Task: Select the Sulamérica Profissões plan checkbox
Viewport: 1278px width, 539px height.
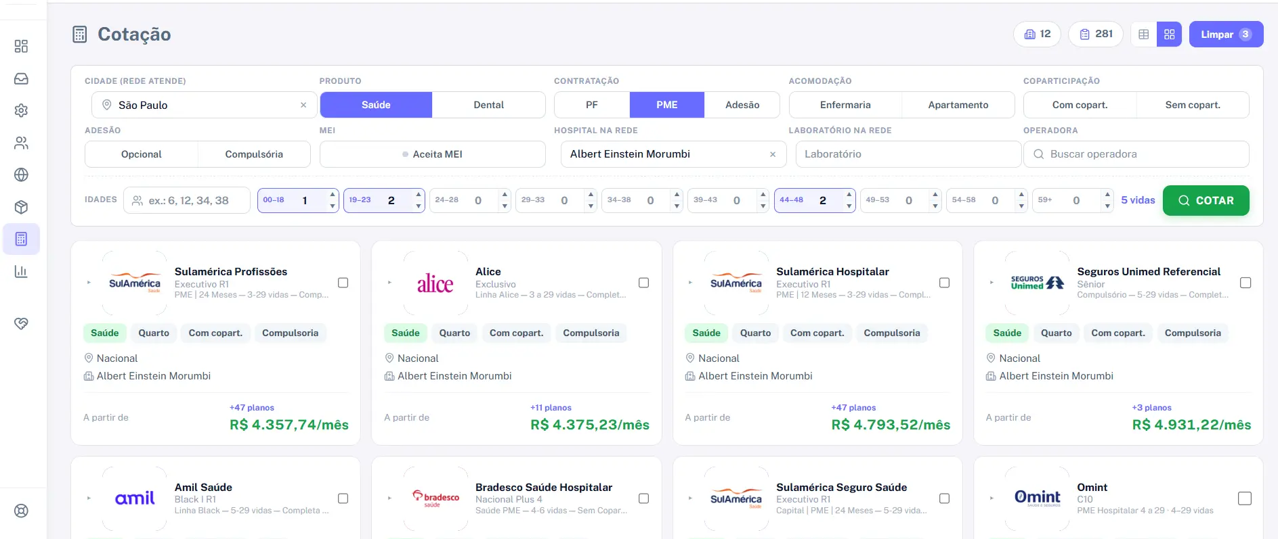Action: (343, 283)
